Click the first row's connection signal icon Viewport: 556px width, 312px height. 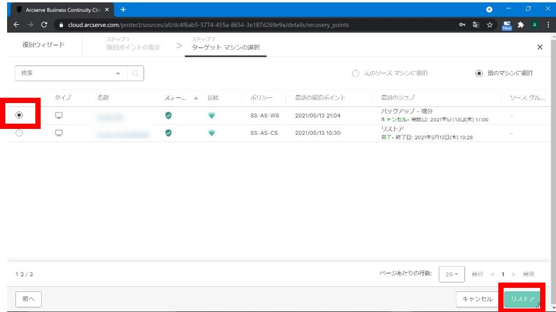[211, 116]
